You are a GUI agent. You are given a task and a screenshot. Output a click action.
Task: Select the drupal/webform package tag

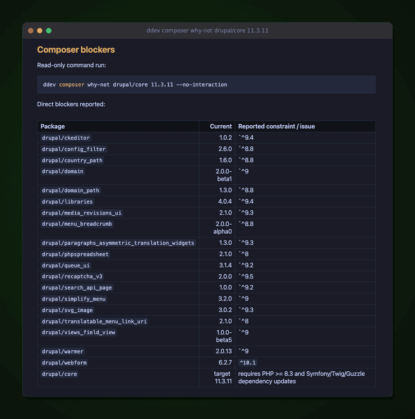click(64, 363)
